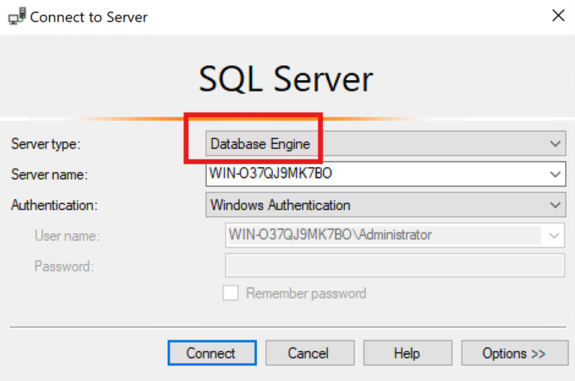
Task: Click the SQL Server heading
Action: coord(286,79)
